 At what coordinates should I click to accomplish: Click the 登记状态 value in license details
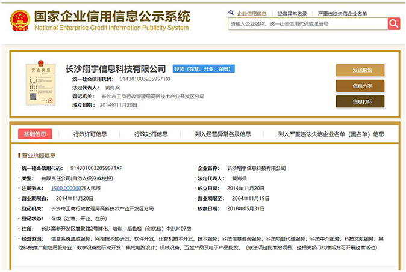point(79,219)
